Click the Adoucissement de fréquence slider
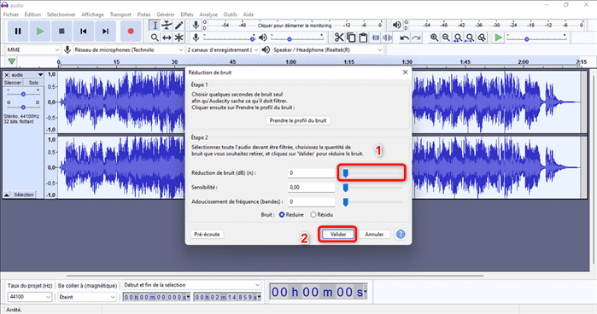The height and width of the screenshot is (314, 597). pyautogui.click(x=372, y=201)
